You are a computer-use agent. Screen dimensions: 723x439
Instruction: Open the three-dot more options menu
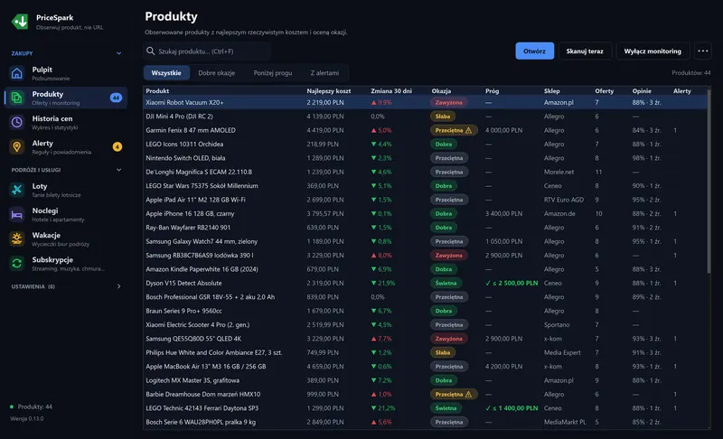pyautogui.click(x=703, y=51)
